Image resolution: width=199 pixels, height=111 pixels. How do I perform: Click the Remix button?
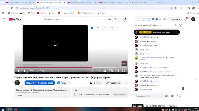click(62, 83)
